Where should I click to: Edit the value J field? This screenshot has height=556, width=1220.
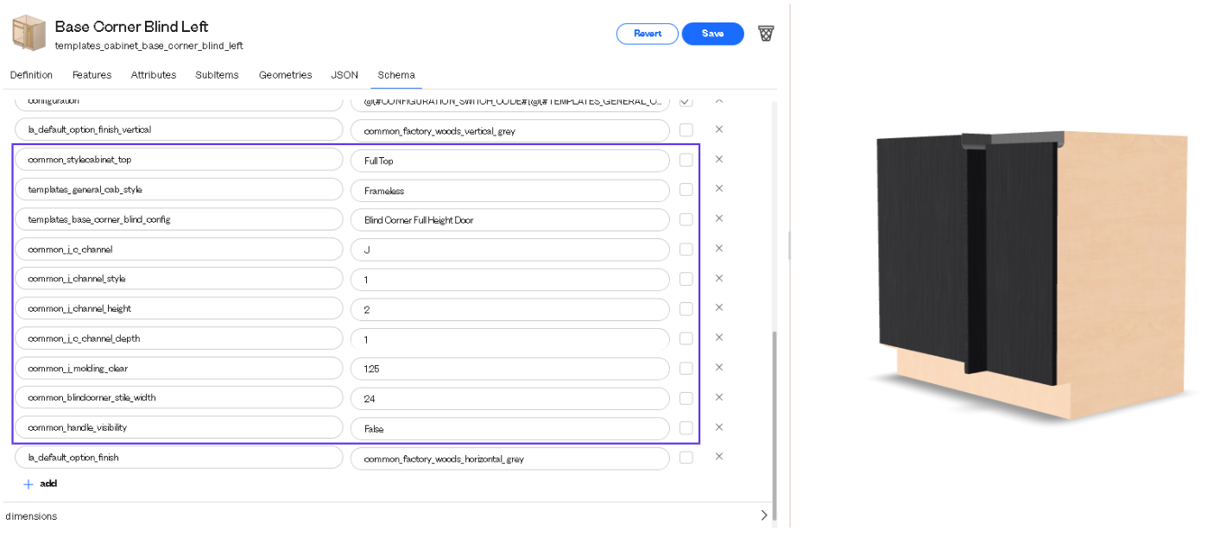[x=510, y=250]
